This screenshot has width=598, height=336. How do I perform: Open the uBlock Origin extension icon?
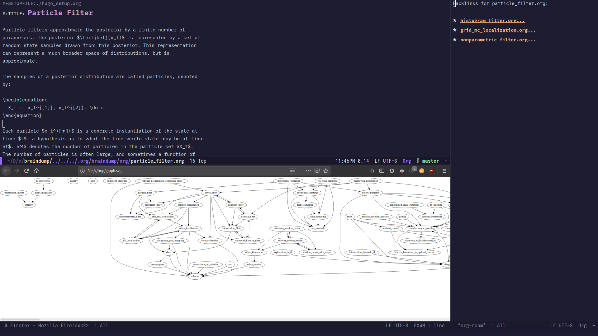coord(432,171)
